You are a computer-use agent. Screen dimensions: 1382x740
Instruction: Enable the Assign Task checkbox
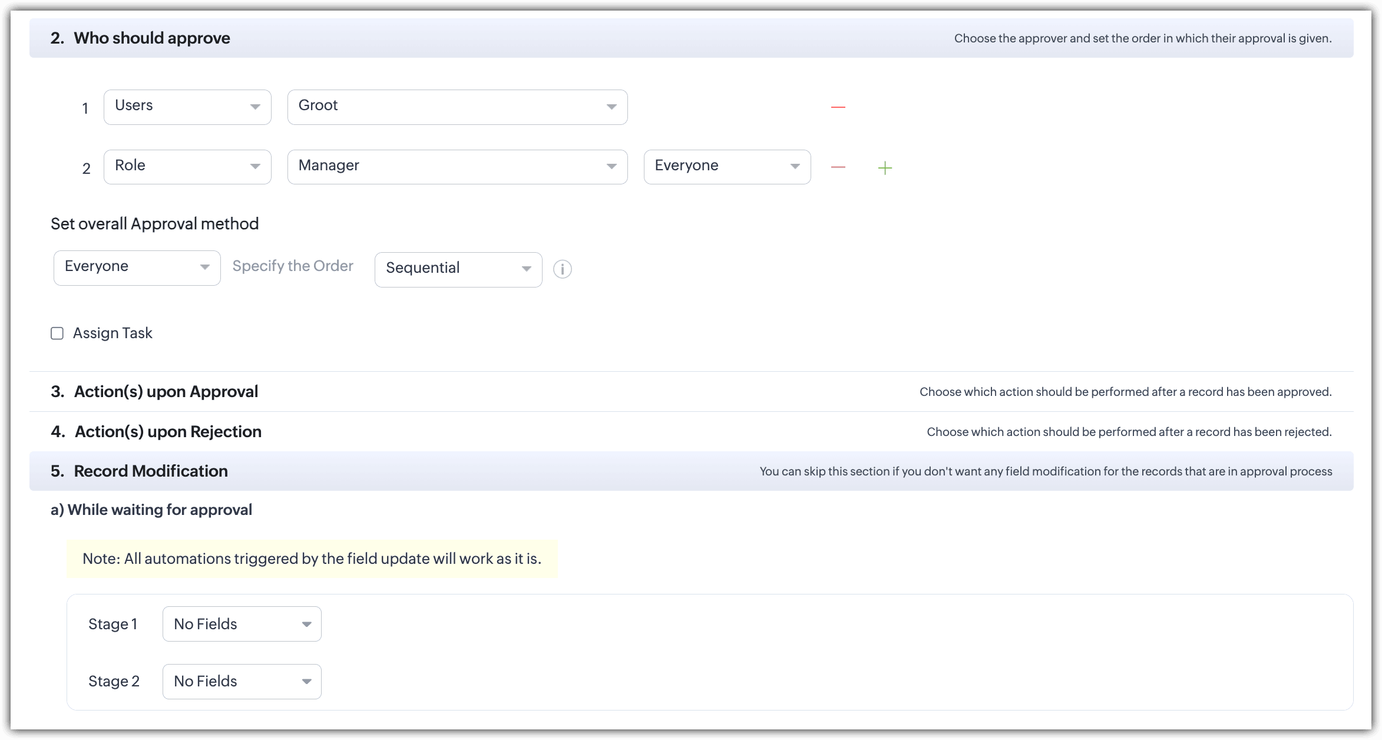coord(57,333)
